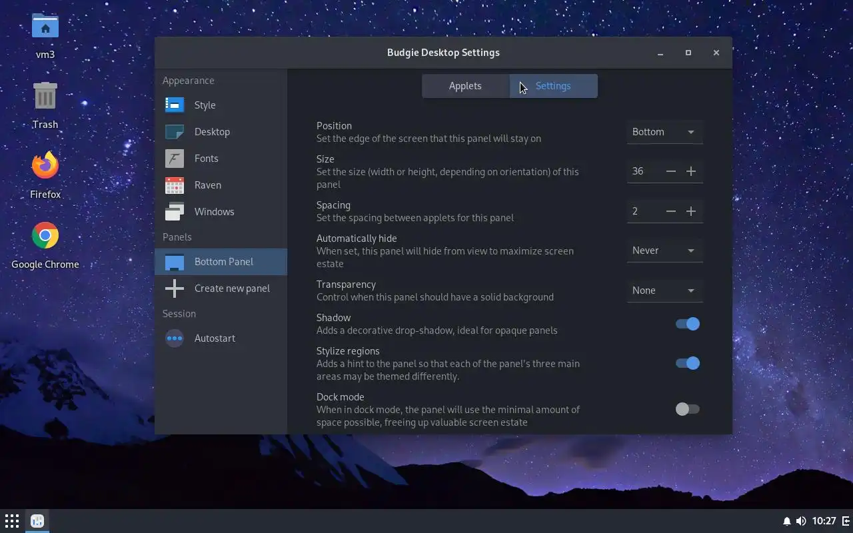Open the Style settings icon
This screenshot has height=533, width=853.
175,105
